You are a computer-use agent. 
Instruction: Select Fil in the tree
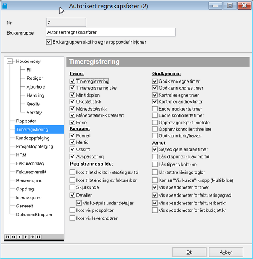point(29,70)
